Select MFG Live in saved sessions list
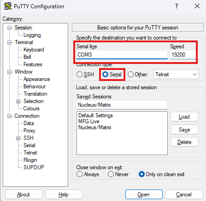 pyautogui.click(x=89, y=121)
